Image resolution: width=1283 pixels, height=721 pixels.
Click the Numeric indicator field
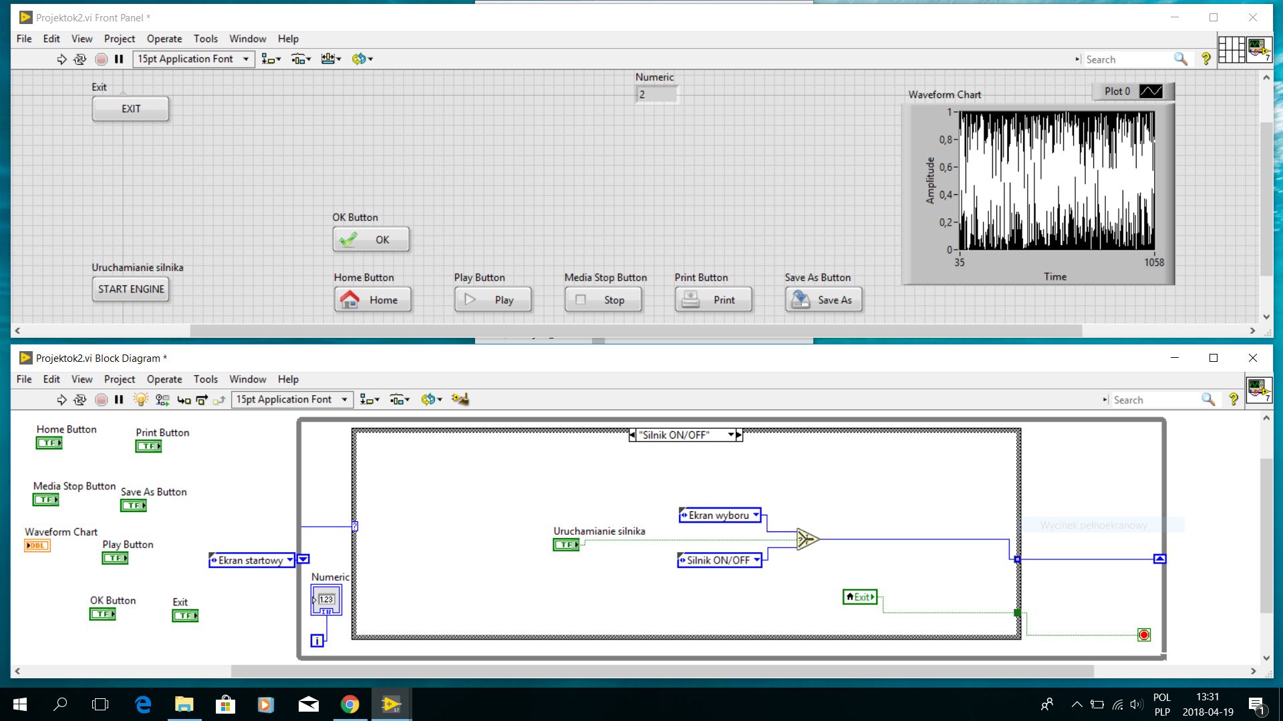(x=656, y=94)
